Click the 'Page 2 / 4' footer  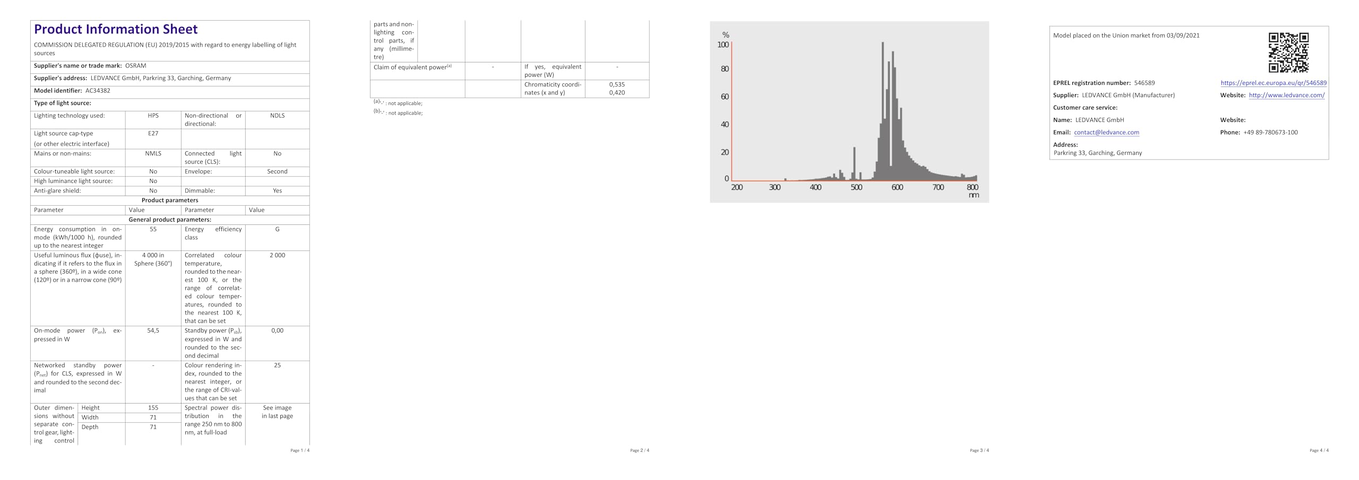point(640,451)
